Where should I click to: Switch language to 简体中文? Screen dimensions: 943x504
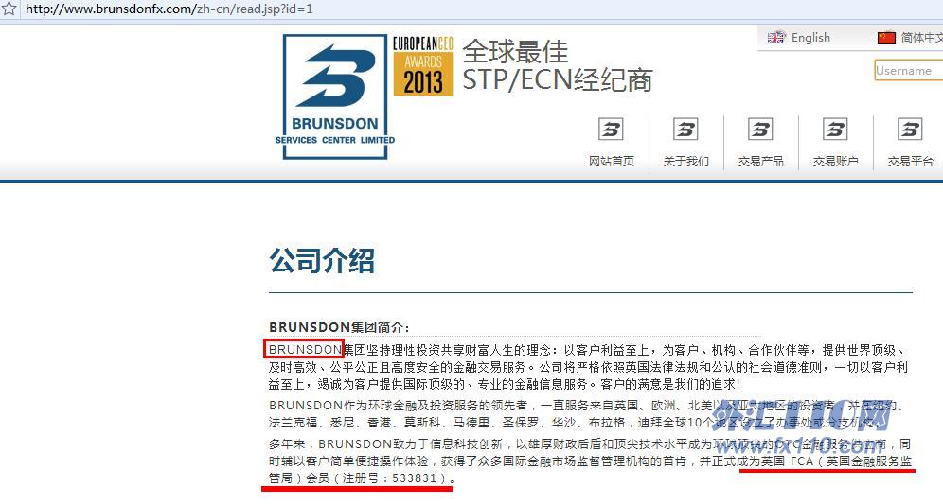[921, 37]
